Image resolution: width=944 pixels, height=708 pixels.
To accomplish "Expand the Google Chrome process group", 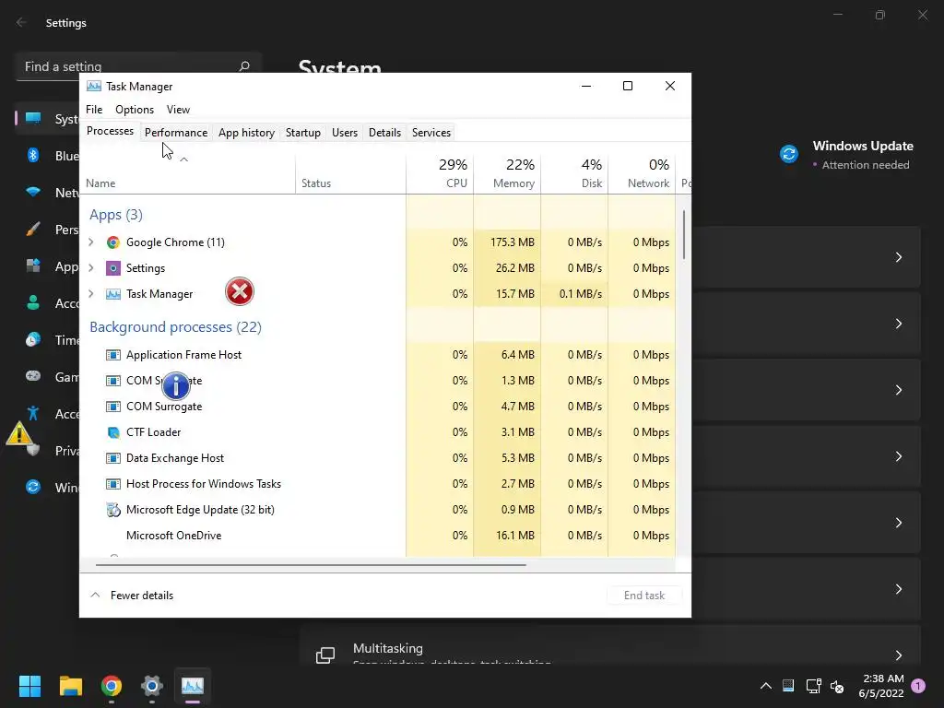I will coord(91,242).
